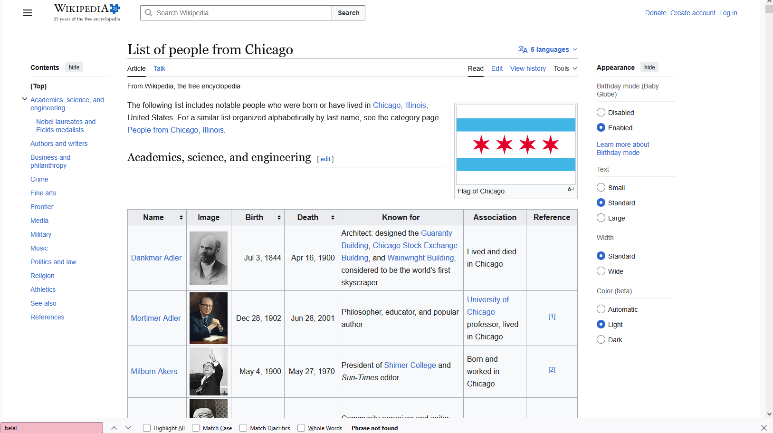Open Dankmar Adler portrait thumbnail
Viewport: 773px width, 433px height.
(x=209, y=258)
